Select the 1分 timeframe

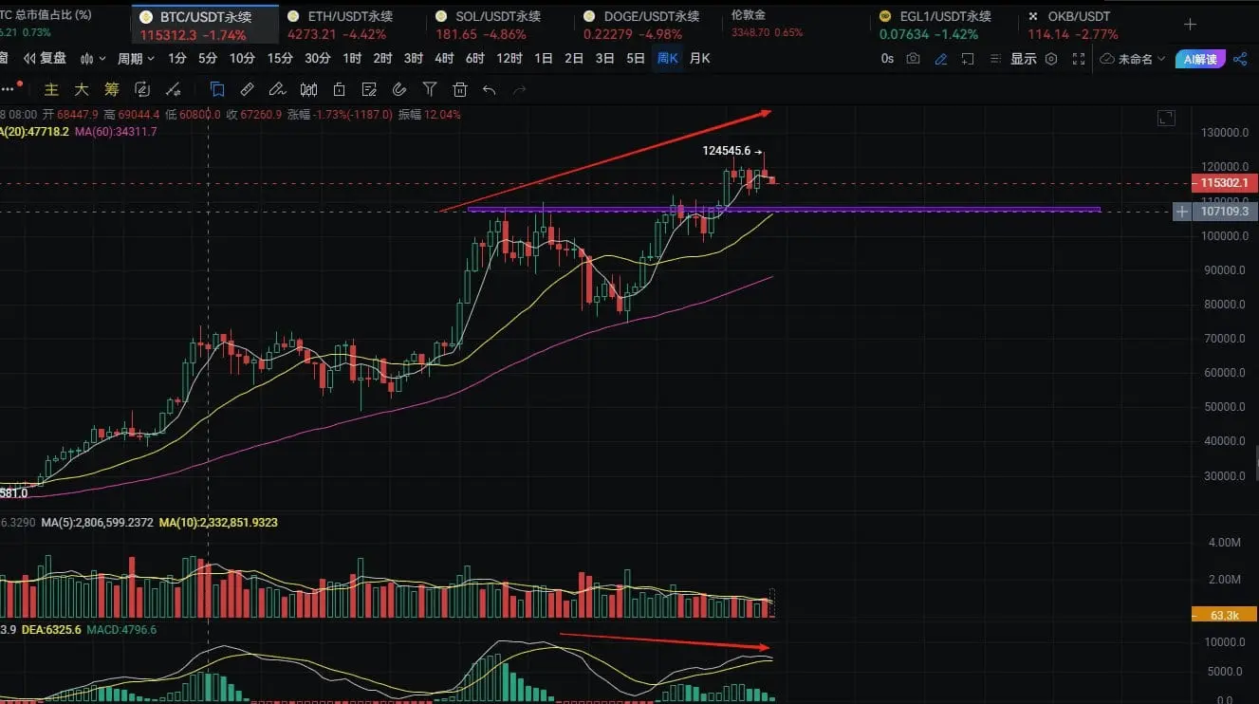pyautogui.click(x=177, y=58)
